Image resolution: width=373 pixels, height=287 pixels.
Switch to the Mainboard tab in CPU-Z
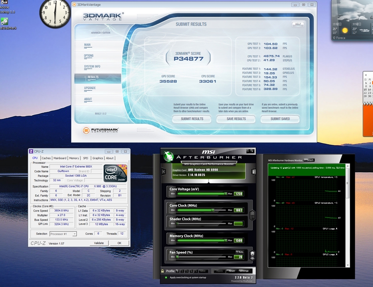pos(60,158)
